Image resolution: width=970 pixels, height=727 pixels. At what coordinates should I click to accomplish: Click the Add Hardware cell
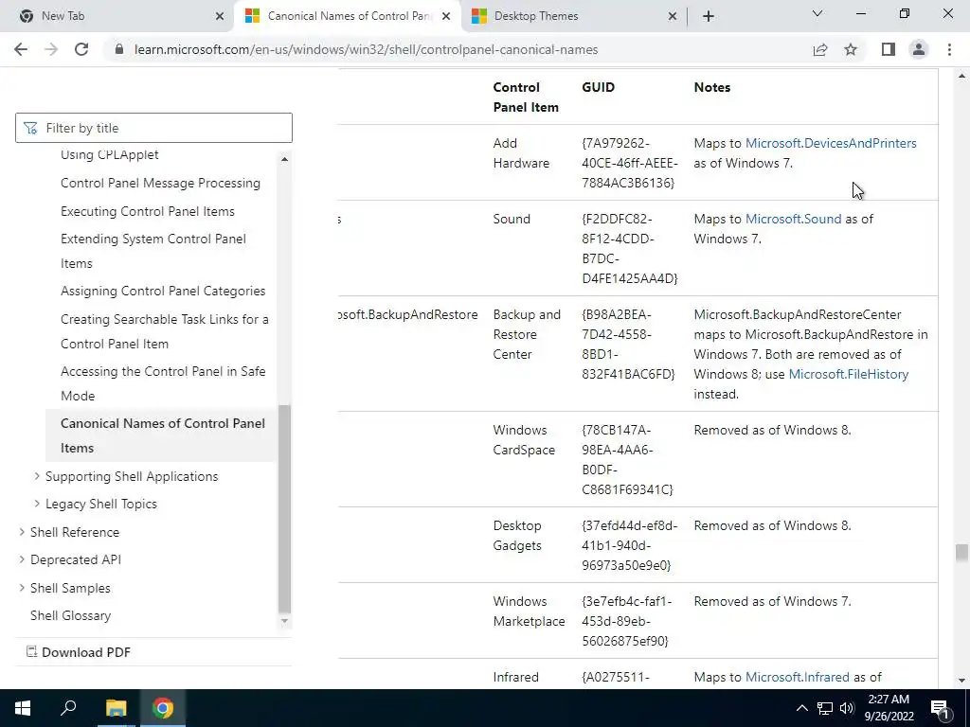521,153
